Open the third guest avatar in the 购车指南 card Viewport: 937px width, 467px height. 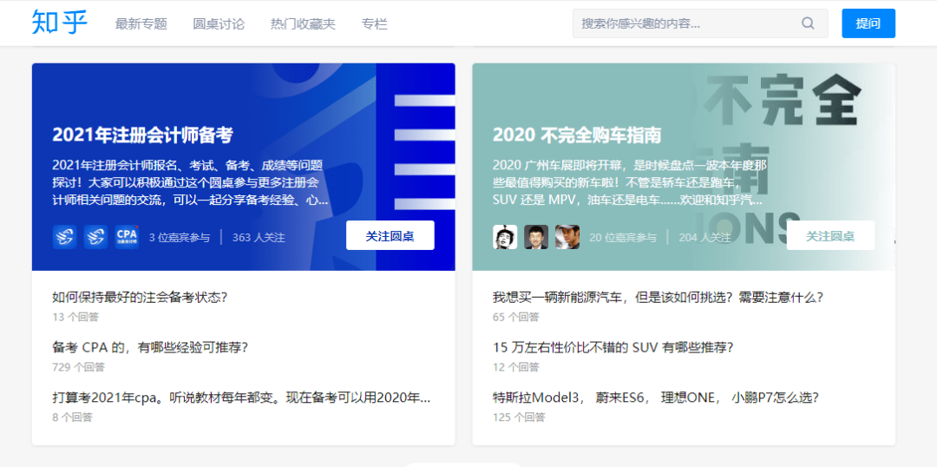(567, 237)
